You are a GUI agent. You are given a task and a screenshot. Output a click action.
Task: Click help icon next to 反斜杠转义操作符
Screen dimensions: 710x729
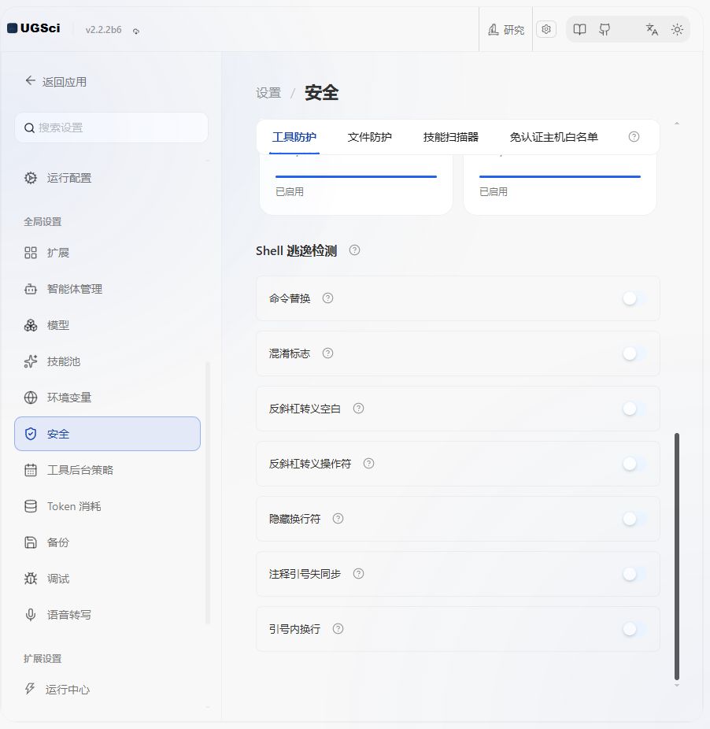[368, 464]
